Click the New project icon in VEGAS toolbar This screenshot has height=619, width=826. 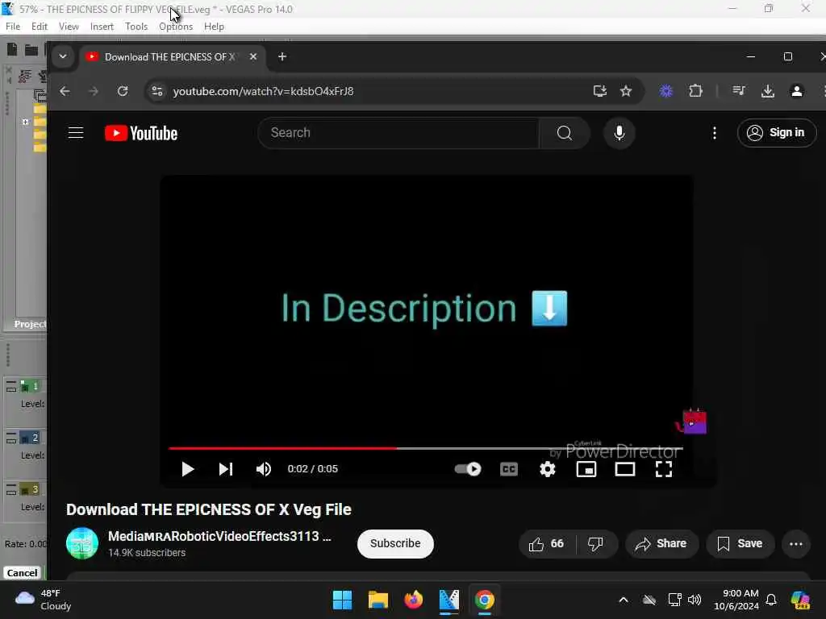11,49
